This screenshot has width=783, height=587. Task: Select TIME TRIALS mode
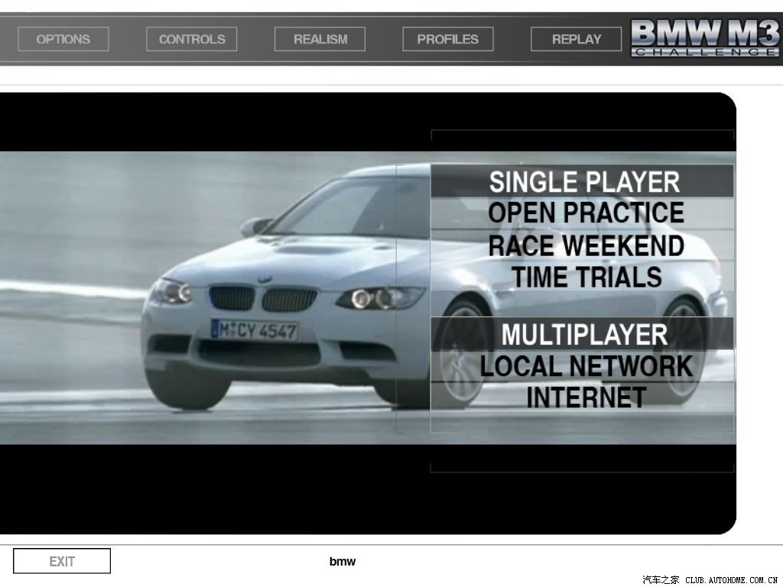(586, 277)
